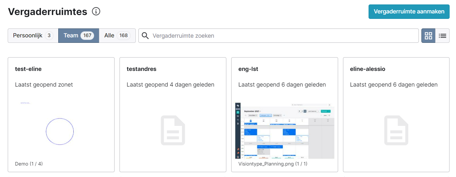Open the test-eline room title

pyautogui.click(x=28, y=69)
